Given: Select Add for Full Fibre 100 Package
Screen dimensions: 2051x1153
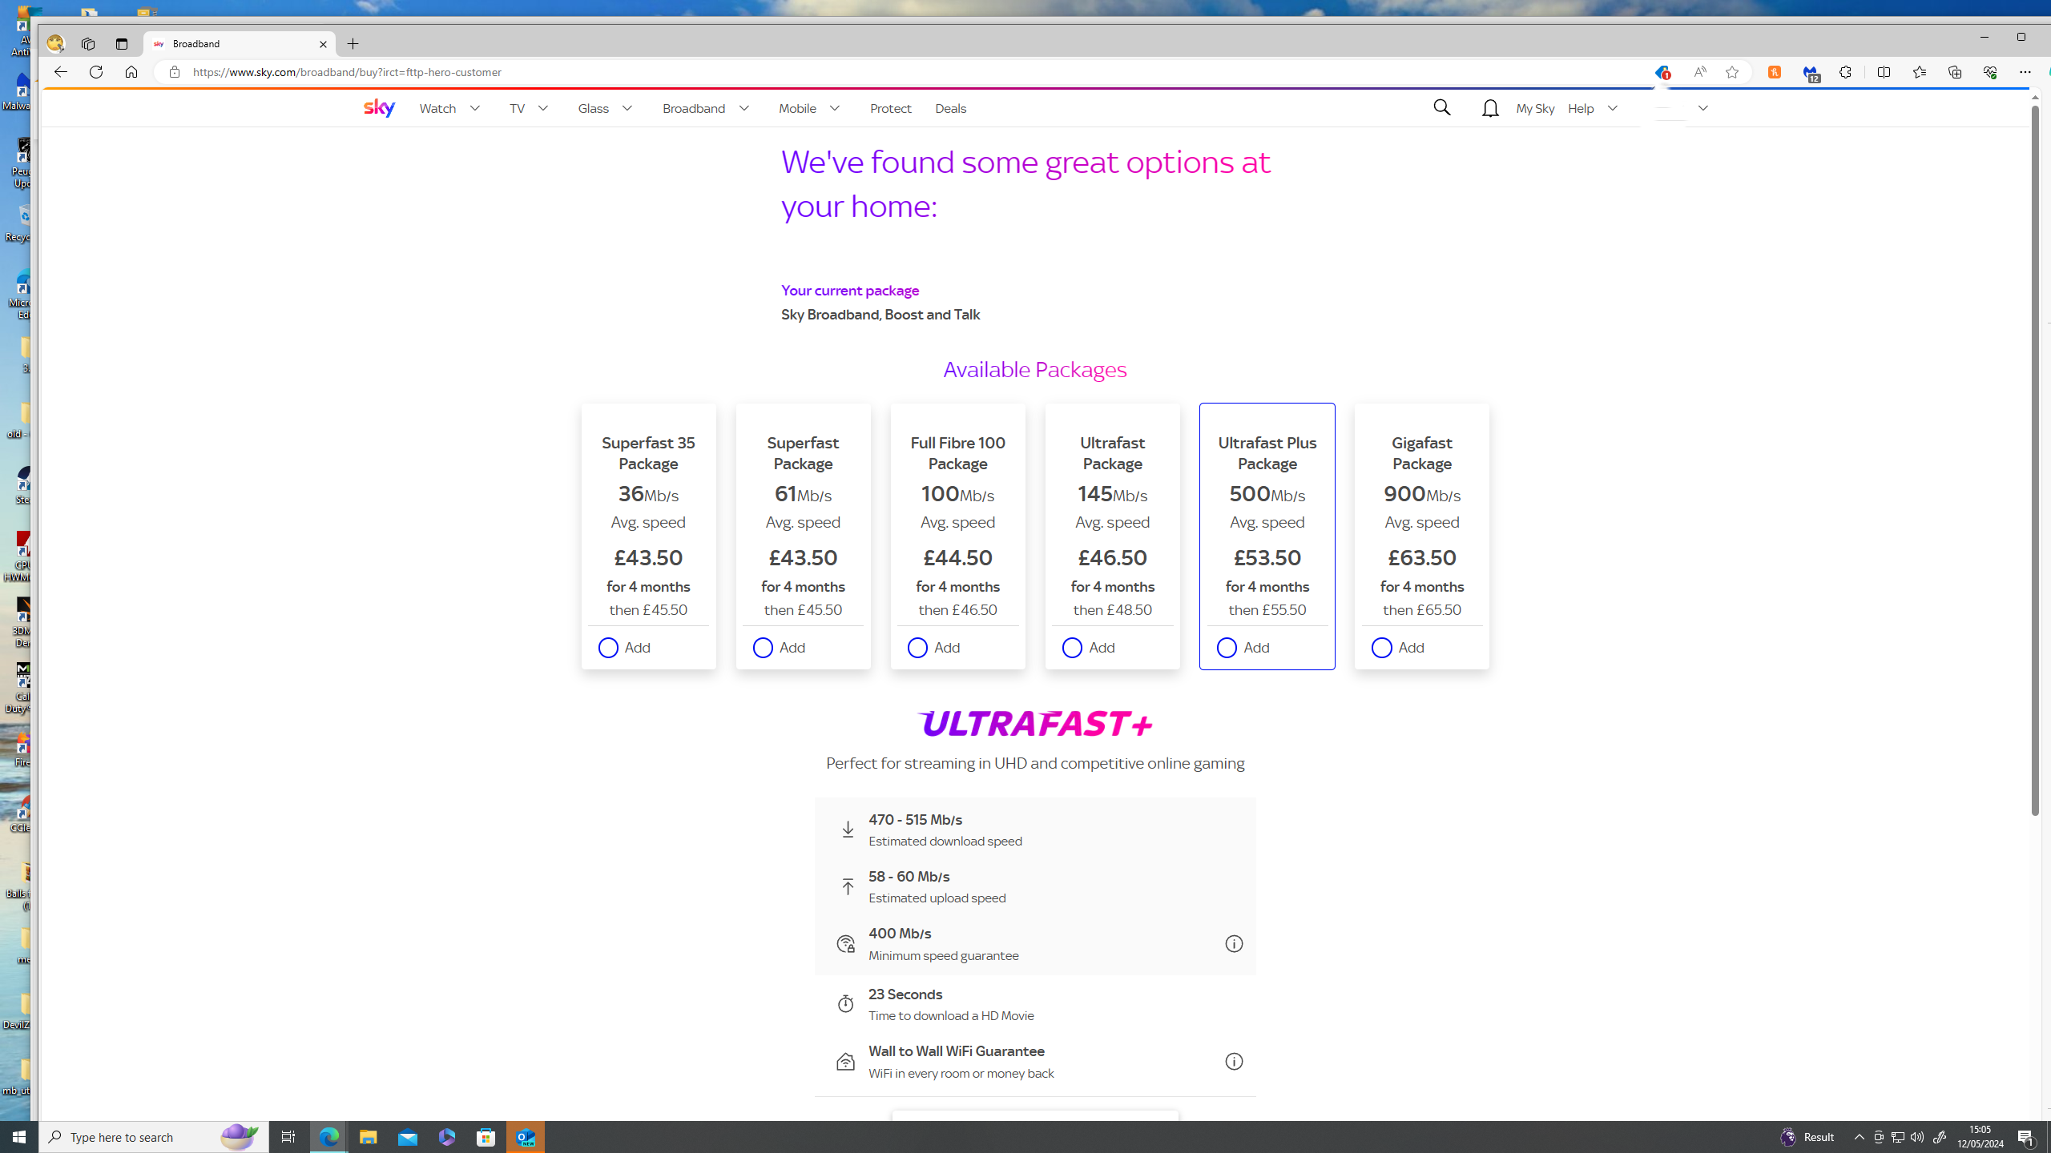Looking at the screenshot, I should click(x=917, y=648).
